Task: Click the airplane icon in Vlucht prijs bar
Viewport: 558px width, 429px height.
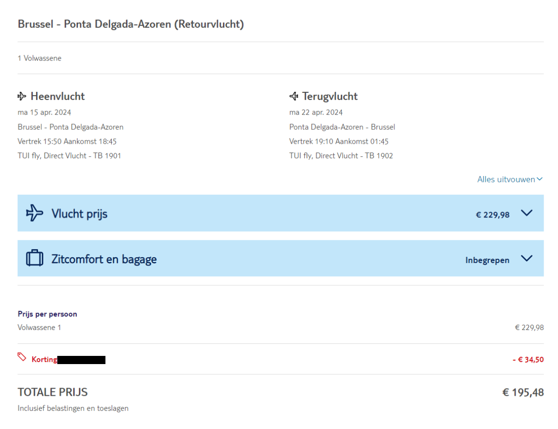Action: click(34, 213)
